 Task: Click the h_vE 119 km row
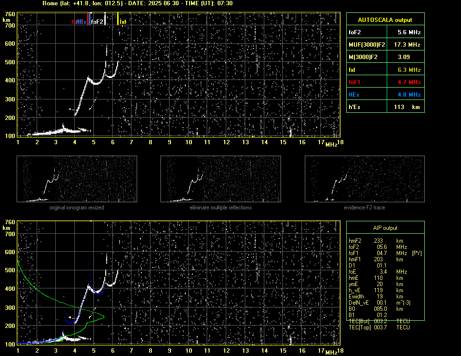[376, 290]
